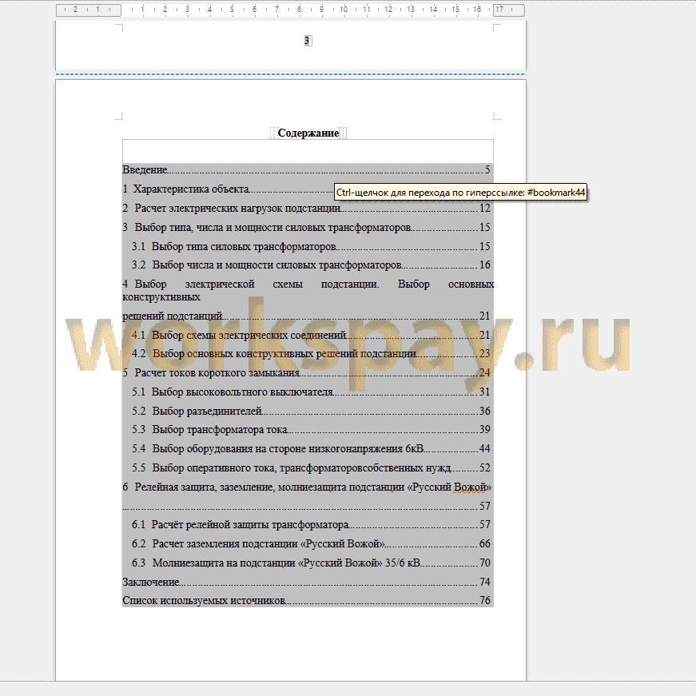Open '3.2 Выбор числа и мощности силовых трансформаторов'
This screenshot has height=696, width=696.
[x=311, y=265]
